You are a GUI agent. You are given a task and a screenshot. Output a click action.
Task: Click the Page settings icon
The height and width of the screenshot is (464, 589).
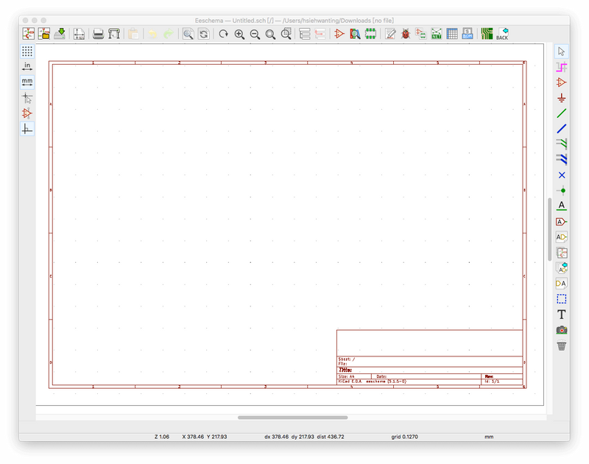pyautogui.click(x=79, y=34)
